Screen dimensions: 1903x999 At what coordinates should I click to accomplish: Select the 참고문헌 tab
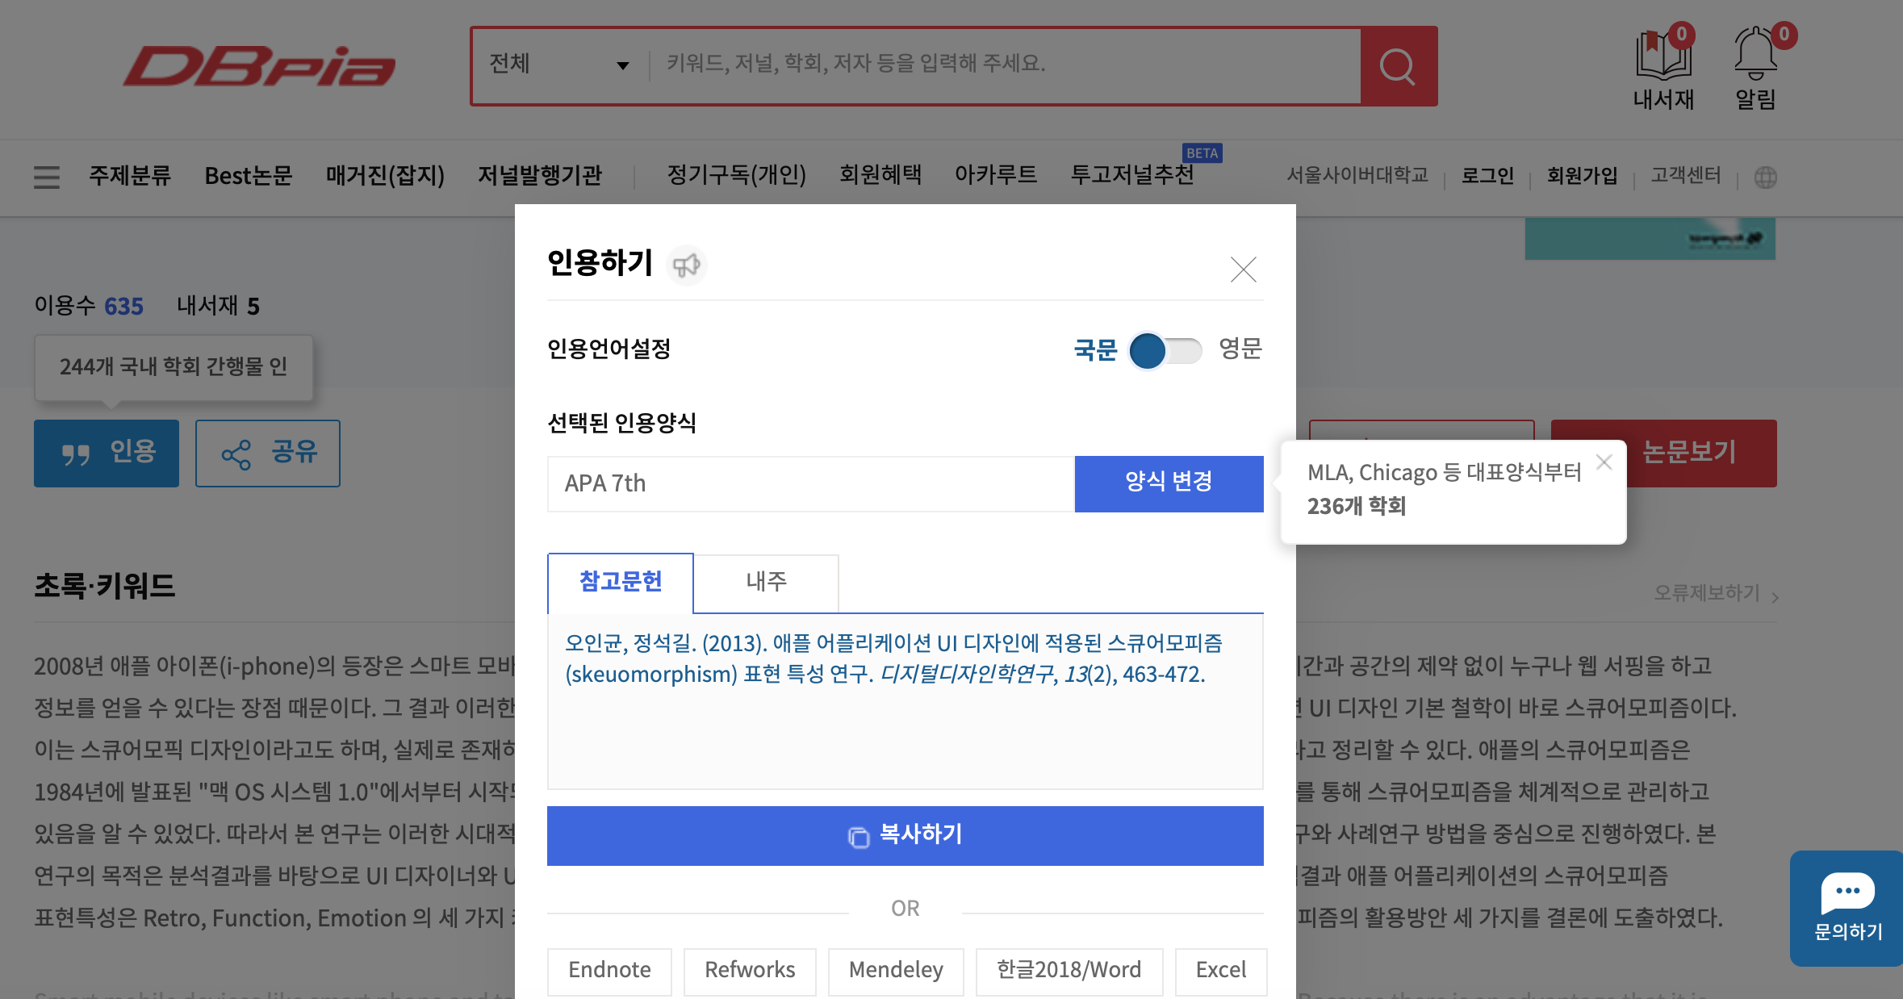click(620, 582)
